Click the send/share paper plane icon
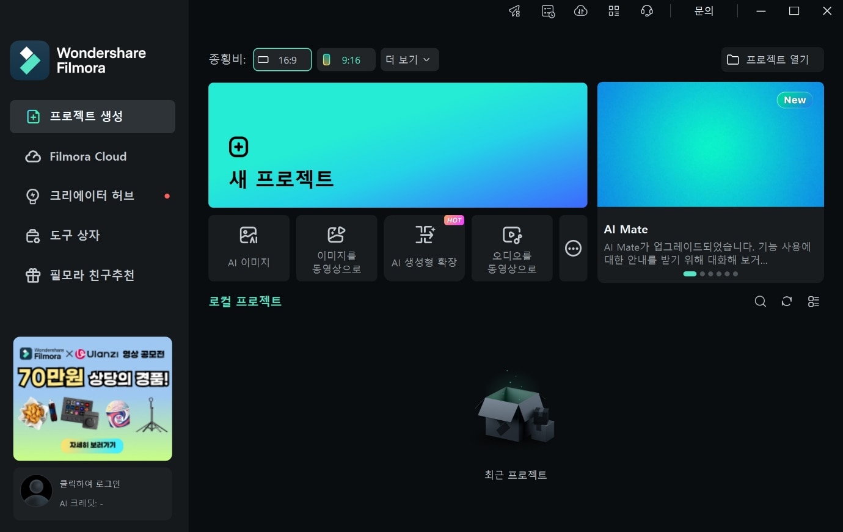Image resolution: width=843 pixels, height=532 pixels. tap(515, 11)
